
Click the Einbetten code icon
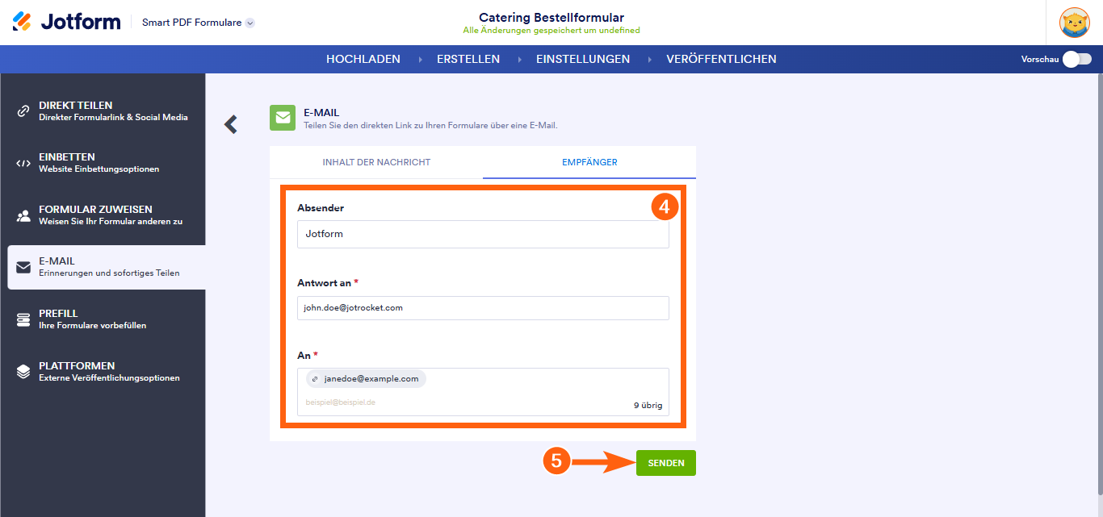click(23, 163)
